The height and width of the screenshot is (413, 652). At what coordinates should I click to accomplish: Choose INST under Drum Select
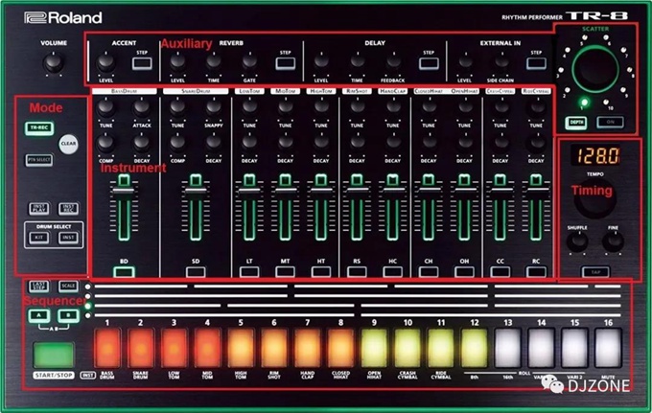68,238
